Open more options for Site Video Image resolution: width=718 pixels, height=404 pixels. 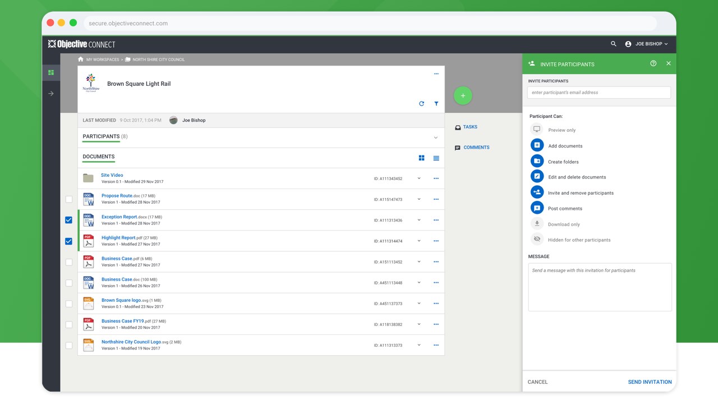click(x=436, y=178)
